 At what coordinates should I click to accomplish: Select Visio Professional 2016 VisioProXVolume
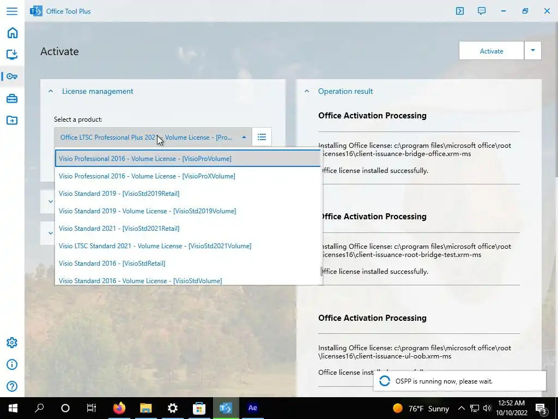[x=188, y=176]
